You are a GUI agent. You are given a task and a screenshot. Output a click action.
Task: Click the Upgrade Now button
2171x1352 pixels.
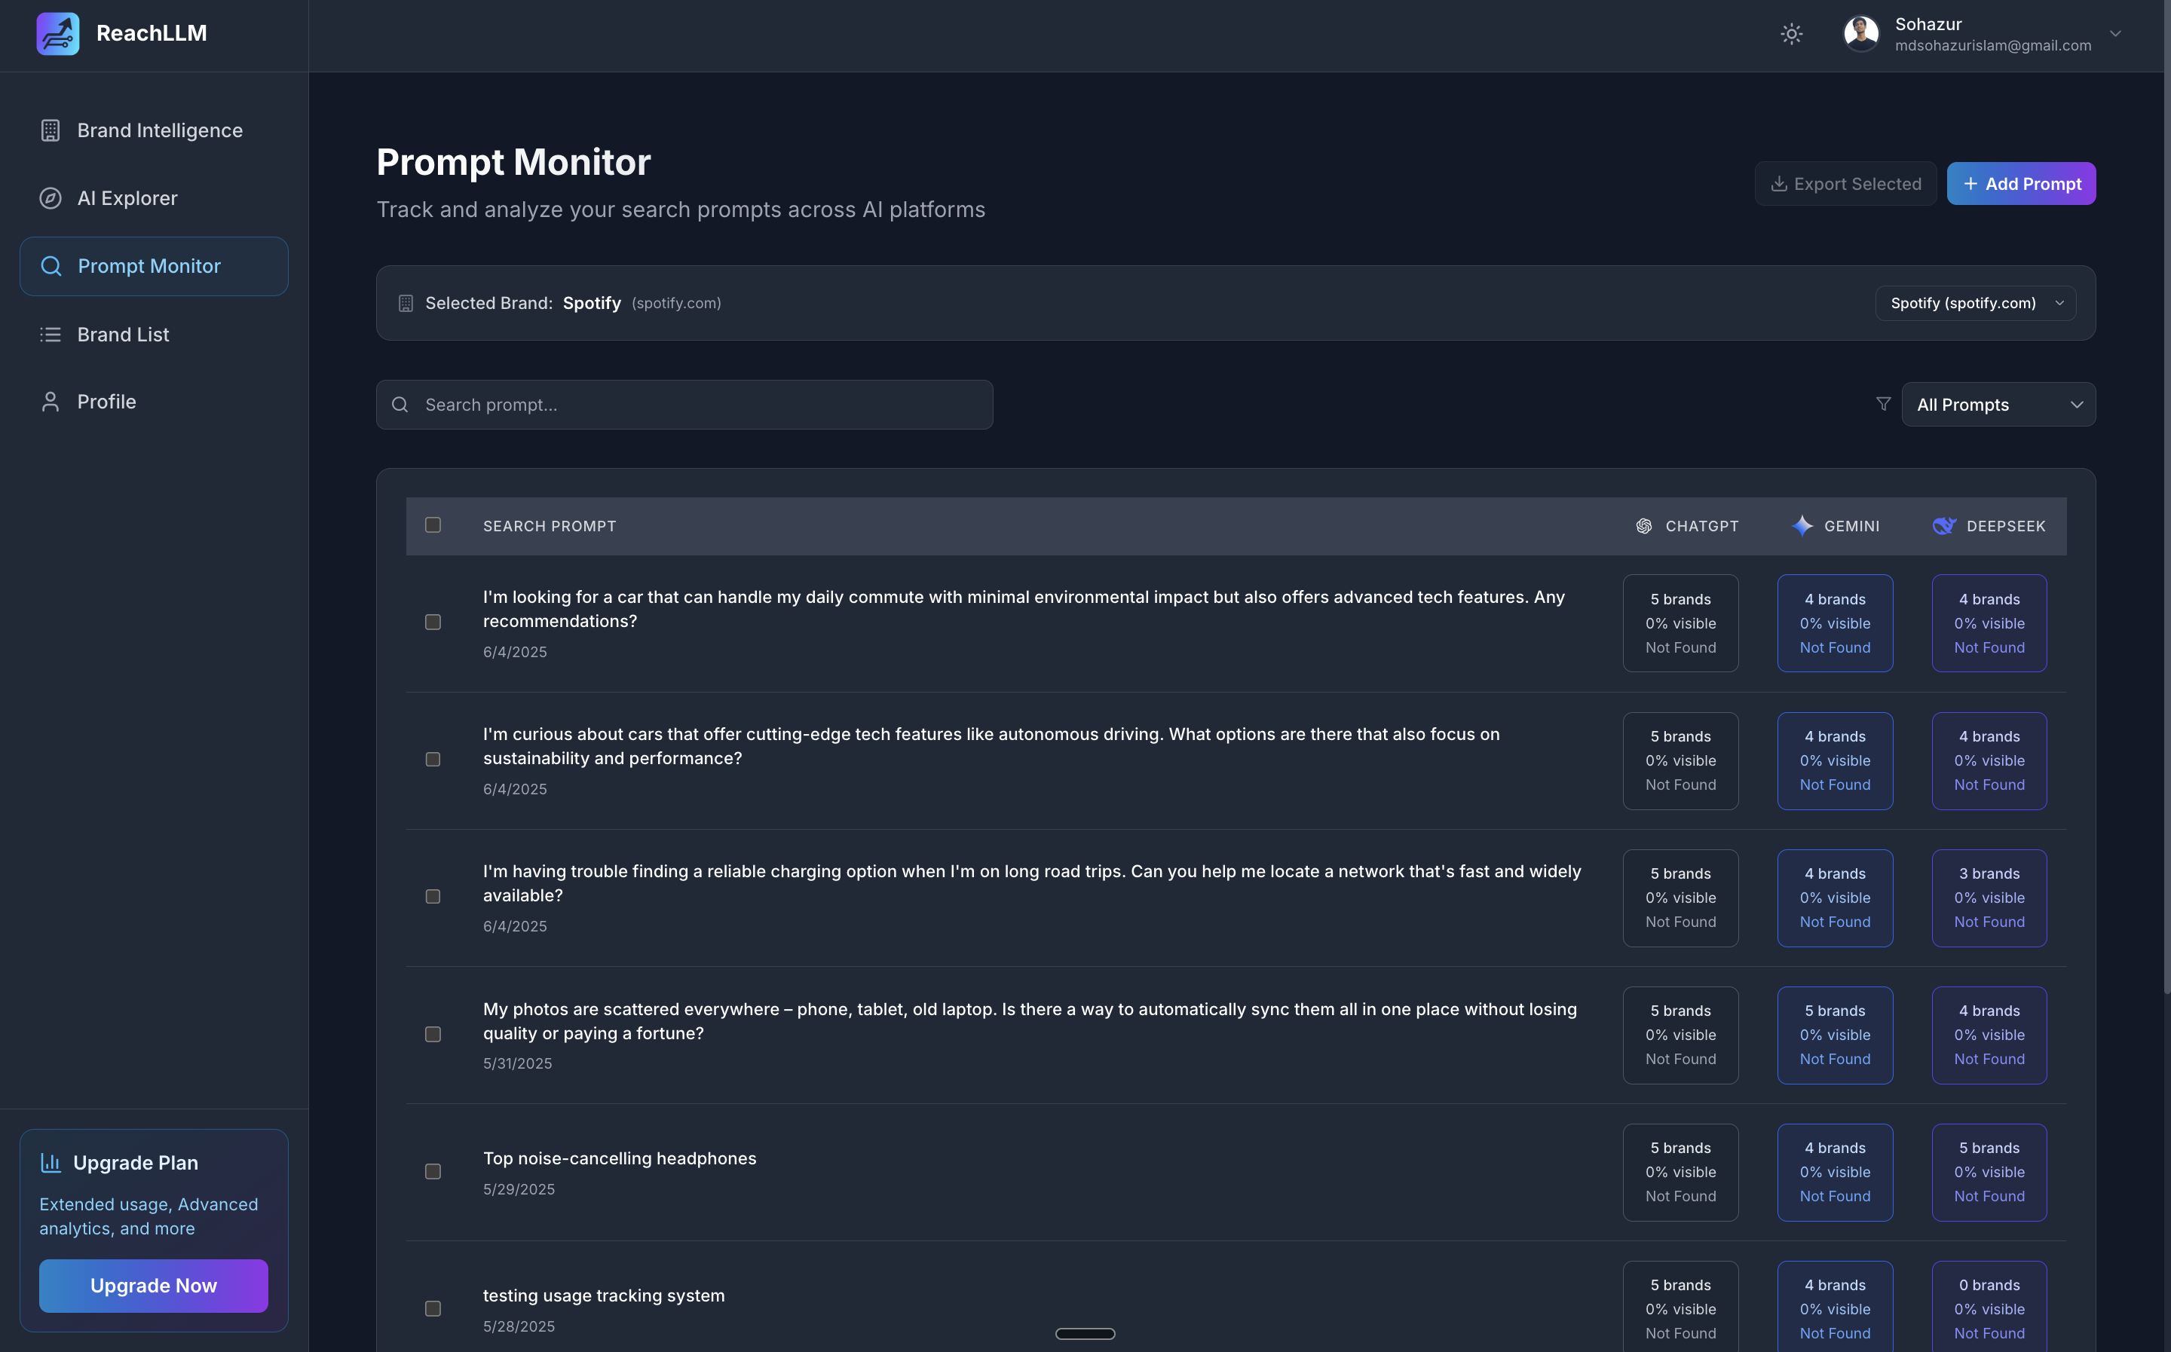click(x=154, y=1286)
